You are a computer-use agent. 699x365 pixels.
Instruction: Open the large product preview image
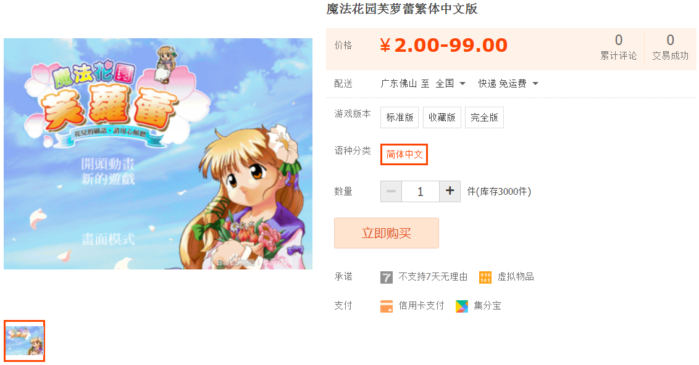click(x=158, y=154)
